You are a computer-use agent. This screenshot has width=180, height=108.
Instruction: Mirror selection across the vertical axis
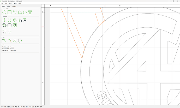(20, 20)
